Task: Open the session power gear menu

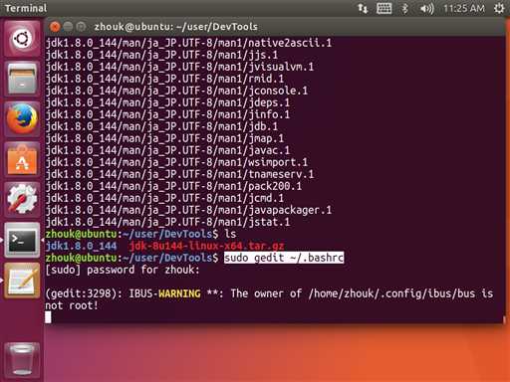Action: [x=499, y=8]
